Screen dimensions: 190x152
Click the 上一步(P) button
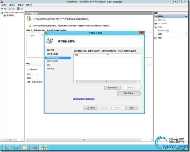[x=90, y=108]
